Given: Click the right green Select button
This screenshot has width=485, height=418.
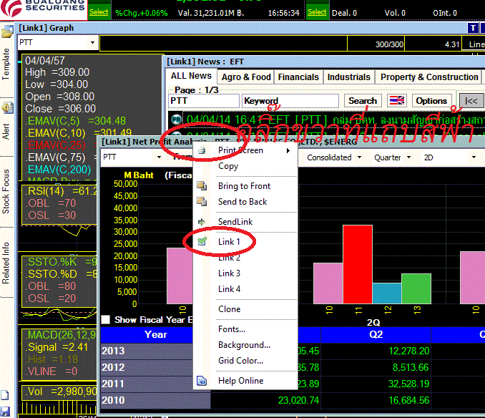Looking at the screenshot, I should [317, 12].
